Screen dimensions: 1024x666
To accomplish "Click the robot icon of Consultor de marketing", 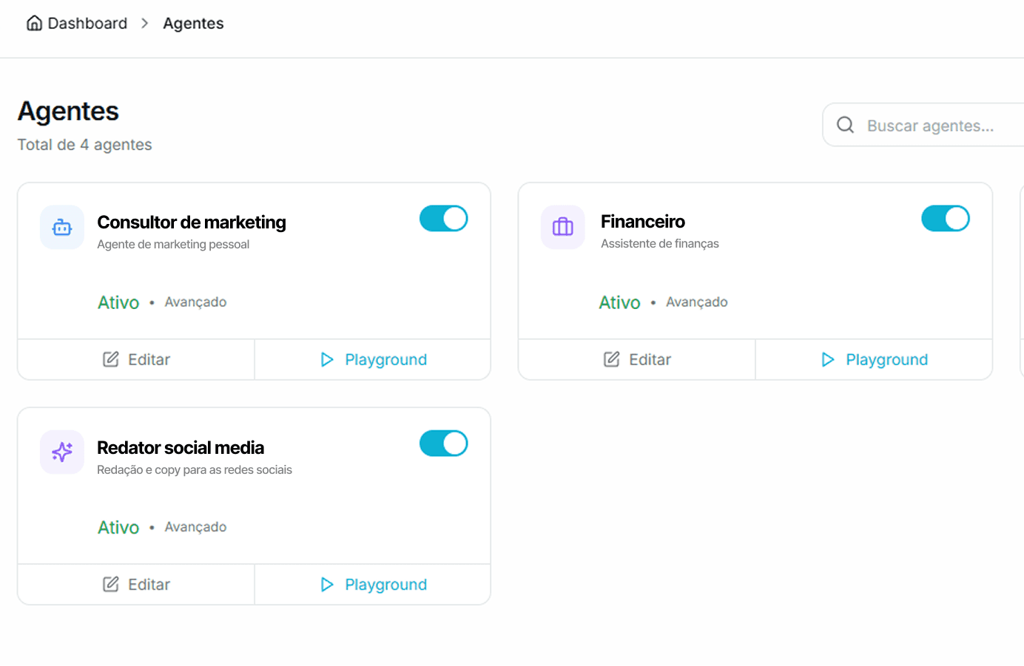I will [62, 228].
